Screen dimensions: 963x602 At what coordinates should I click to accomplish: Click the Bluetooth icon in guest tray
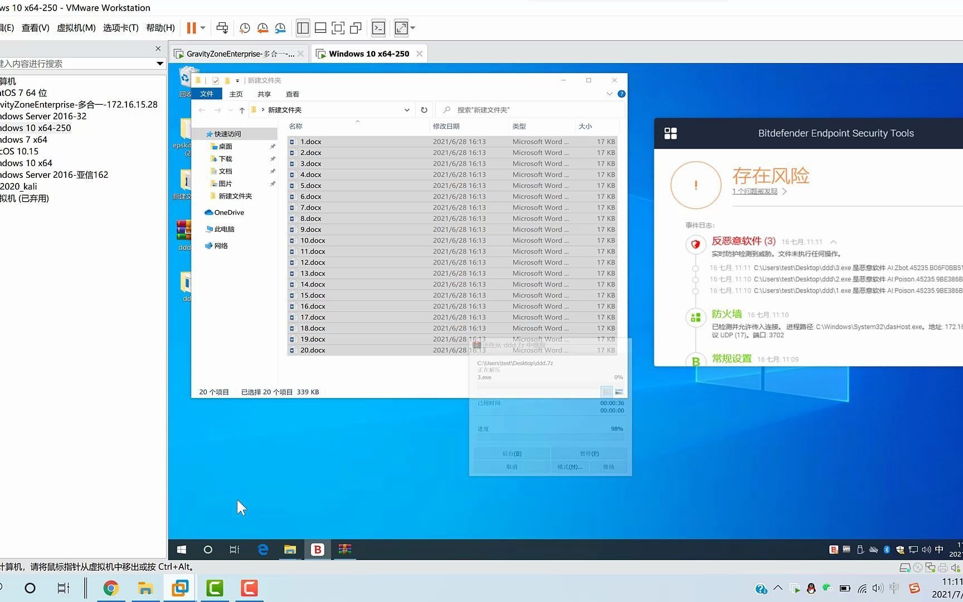[887, 550]
